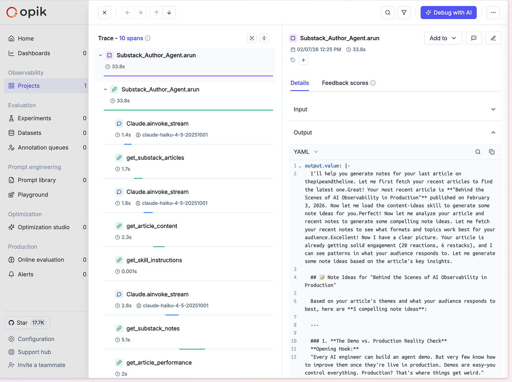Expand the Input section

[x=395, y=109]
